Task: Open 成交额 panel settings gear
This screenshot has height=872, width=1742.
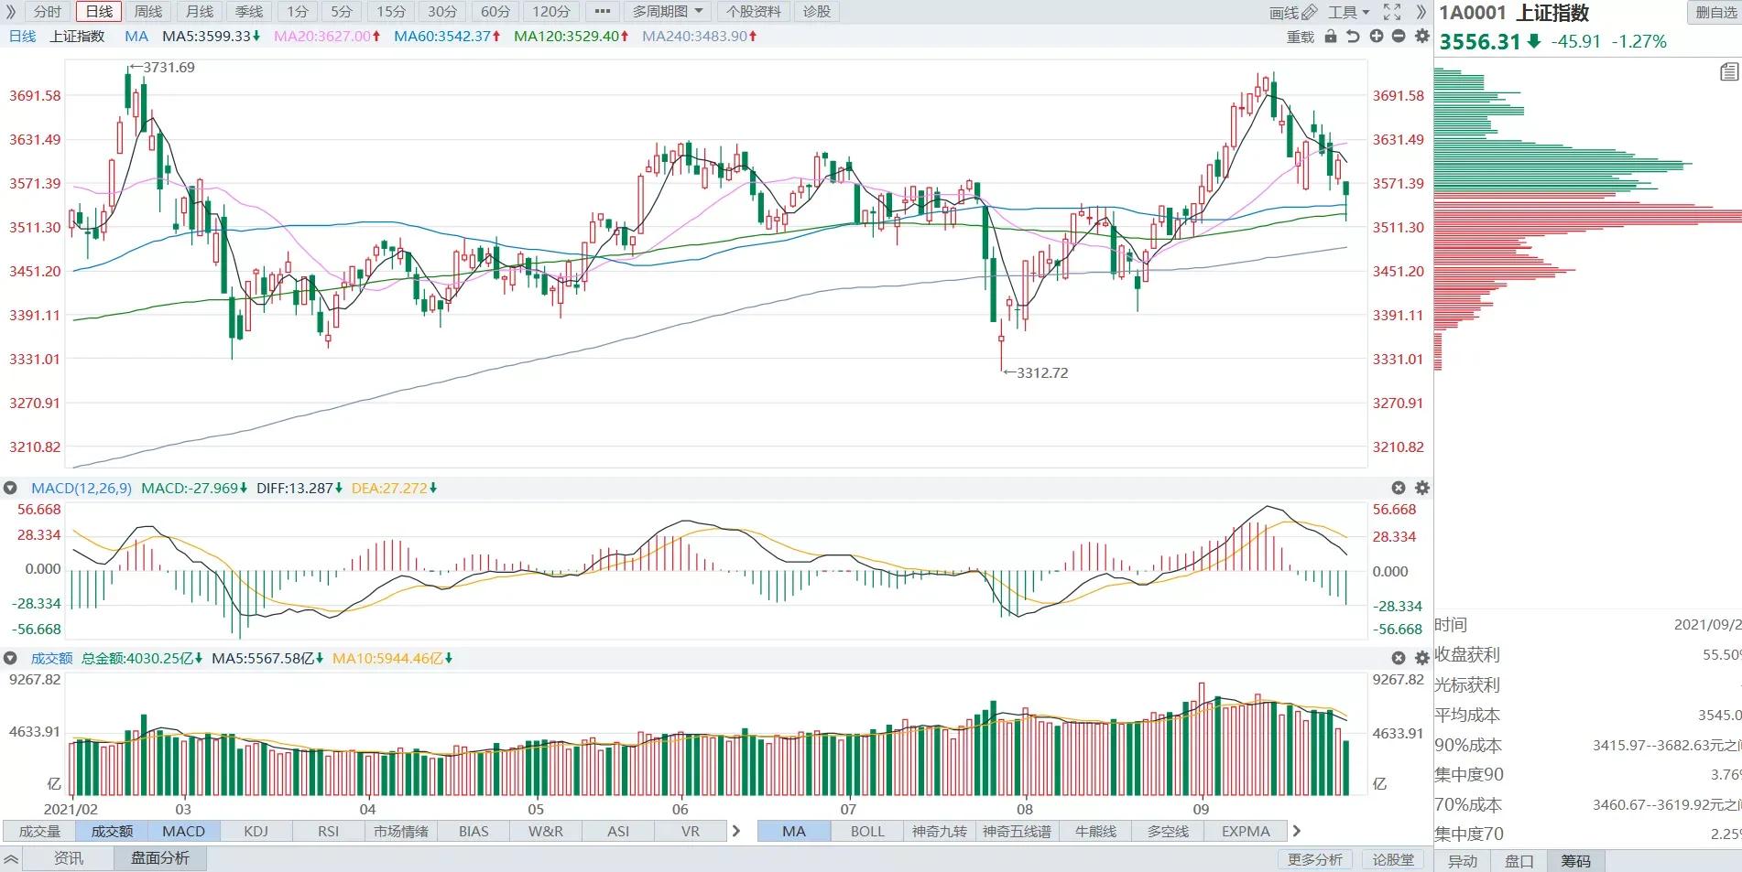Action: point(1422,658)
